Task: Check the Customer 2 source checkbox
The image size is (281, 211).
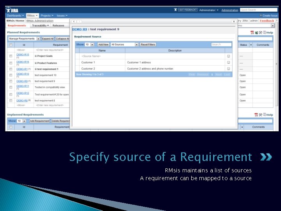Action: point(228,68)
